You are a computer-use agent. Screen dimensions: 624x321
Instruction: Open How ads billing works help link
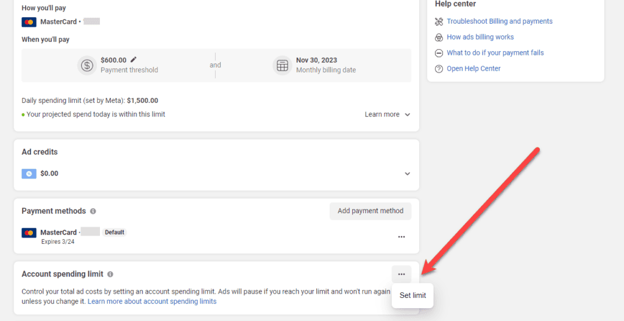coord(480,37)
